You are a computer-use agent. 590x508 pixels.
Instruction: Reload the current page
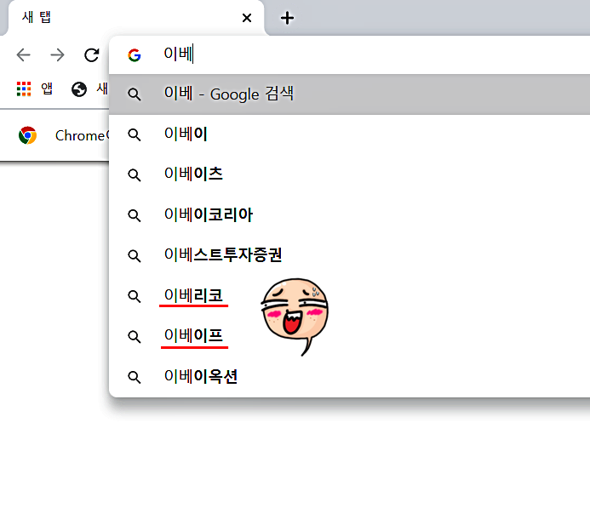point(91,55)
